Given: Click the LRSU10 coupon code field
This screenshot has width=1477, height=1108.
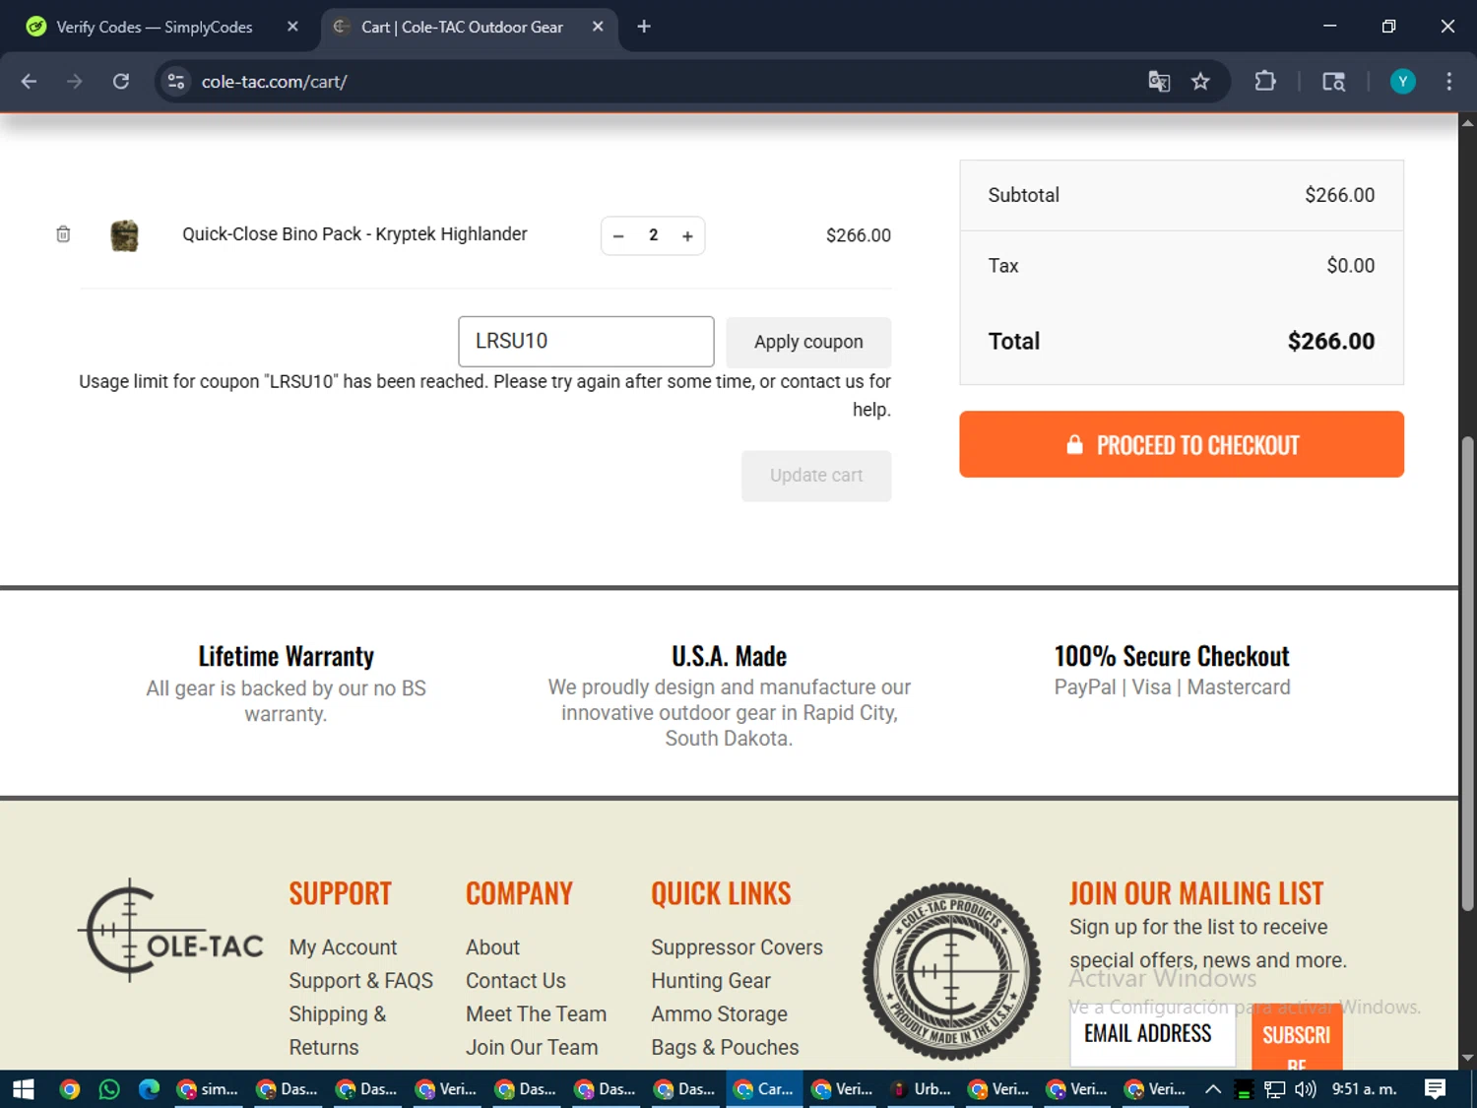Looking at the screenshot, I should click(586, 342).
